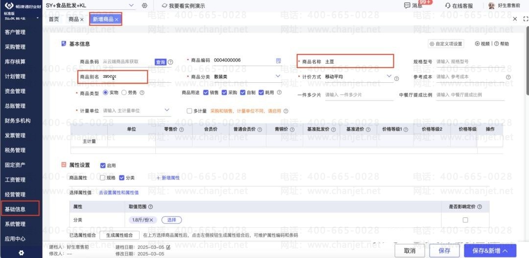Click help icon next to 基准批发价 header
This screenshot has width=529, height=258.
[x=334, y=130]
